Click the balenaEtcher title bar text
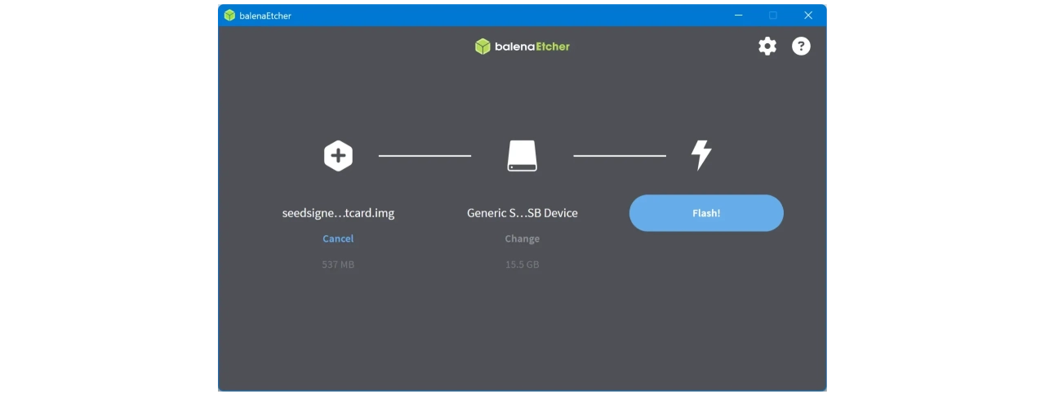The image size is (1045, 396). (x=265, y=16)
